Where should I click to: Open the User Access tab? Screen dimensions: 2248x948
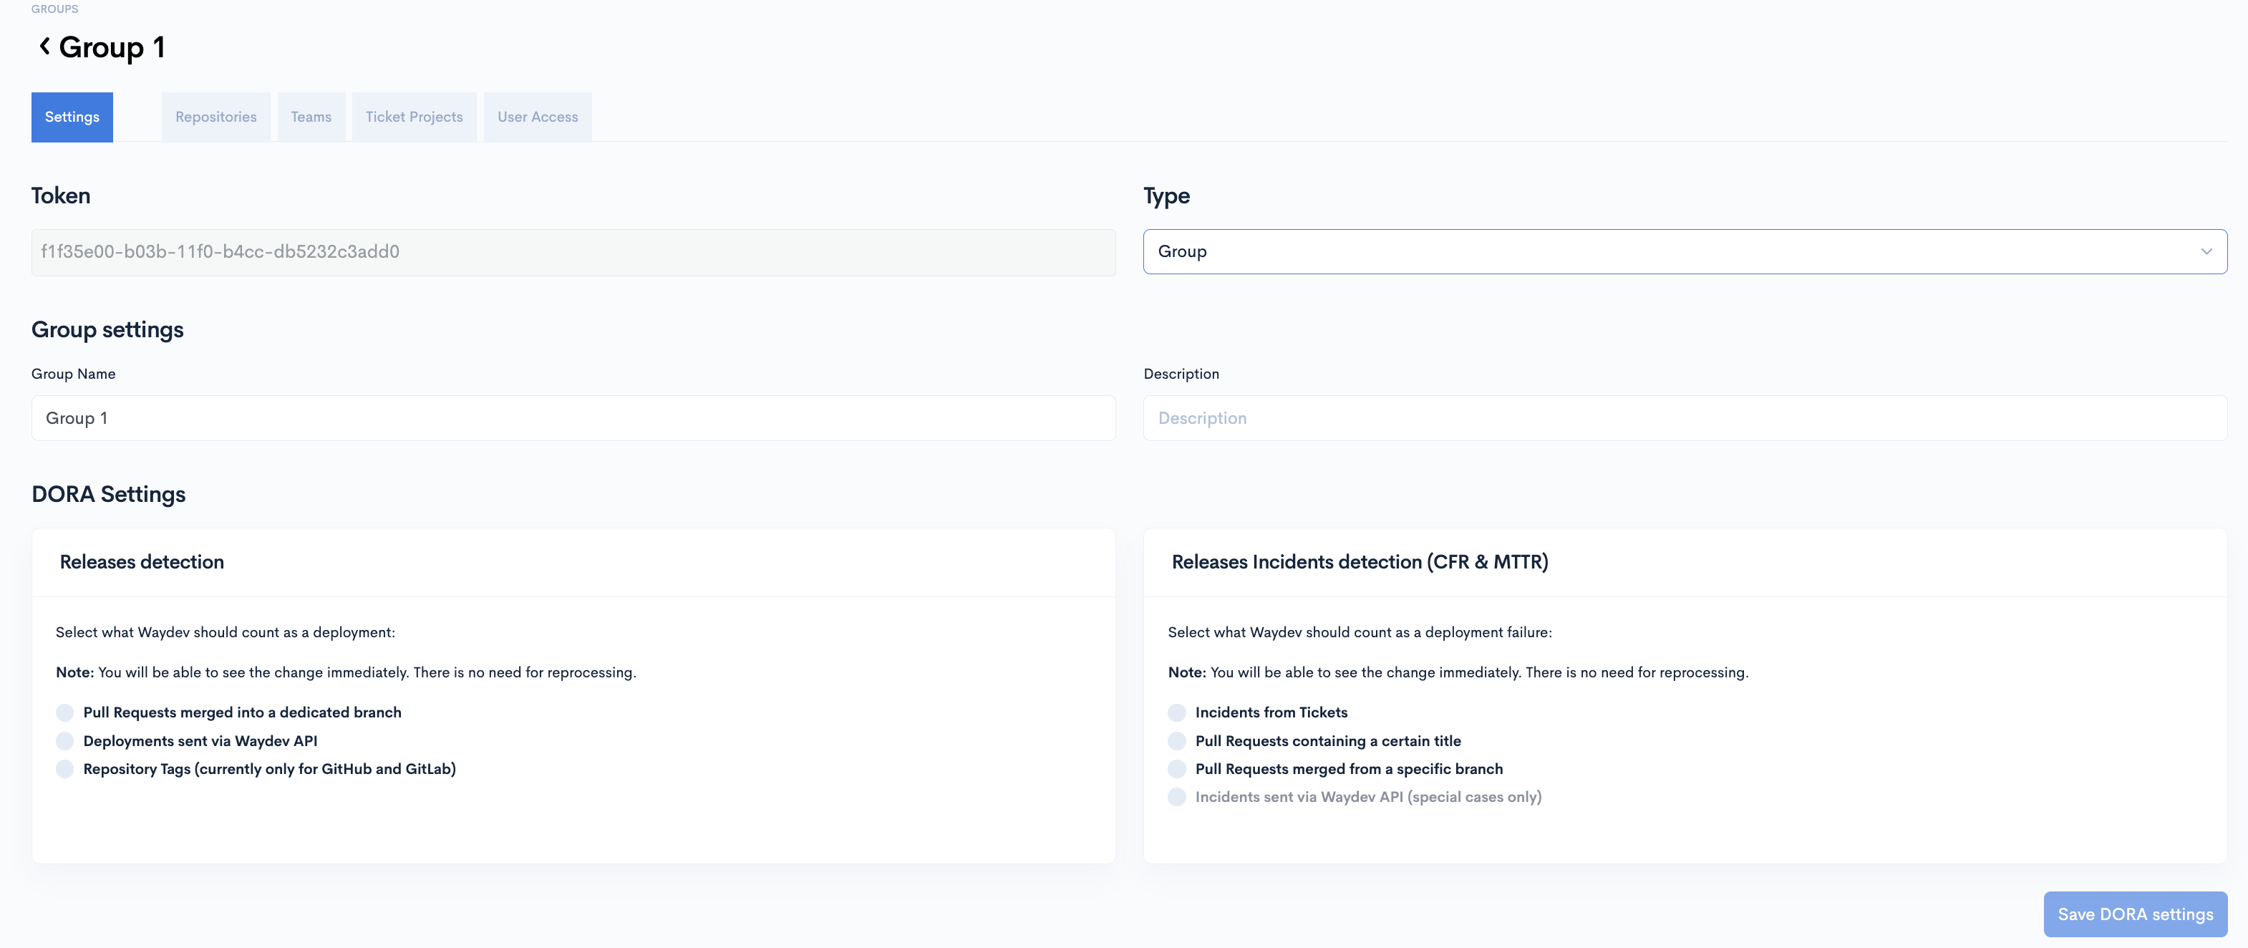click(x=538, y=117)
